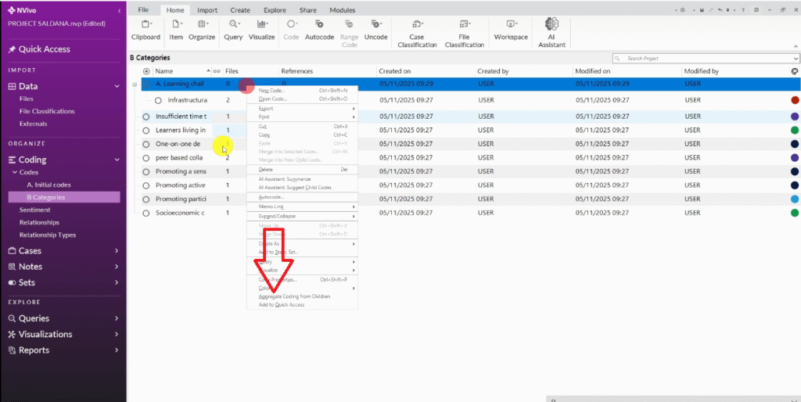Open Quick Access in the navigation pane
Image resolution: width=801 pixels, height=402 pixels.
tap(45, 49)
